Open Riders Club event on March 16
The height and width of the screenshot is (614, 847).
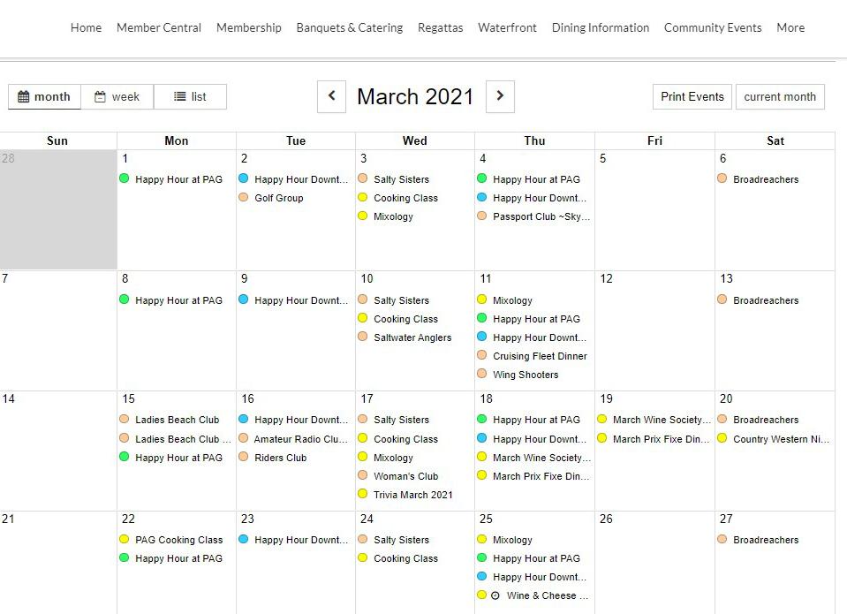280,458
